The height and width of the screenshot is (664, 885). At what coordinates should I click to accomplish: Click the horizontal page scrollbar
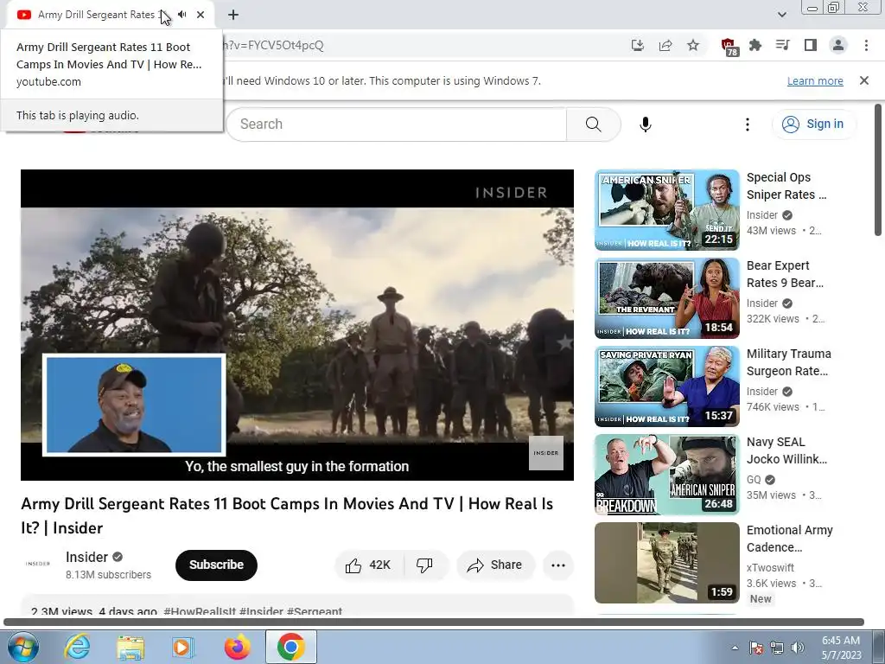[x=434, y=622]
